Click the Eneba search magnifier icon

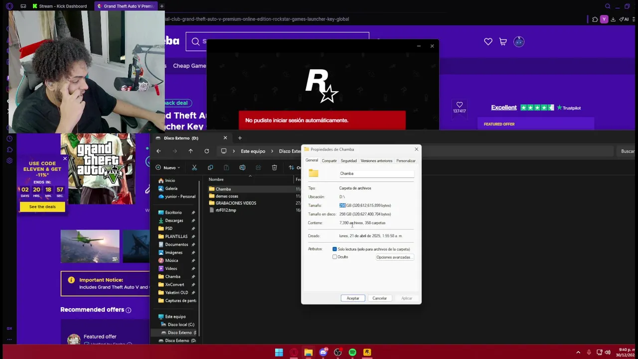pyautogui.click(x=195, y=42)
